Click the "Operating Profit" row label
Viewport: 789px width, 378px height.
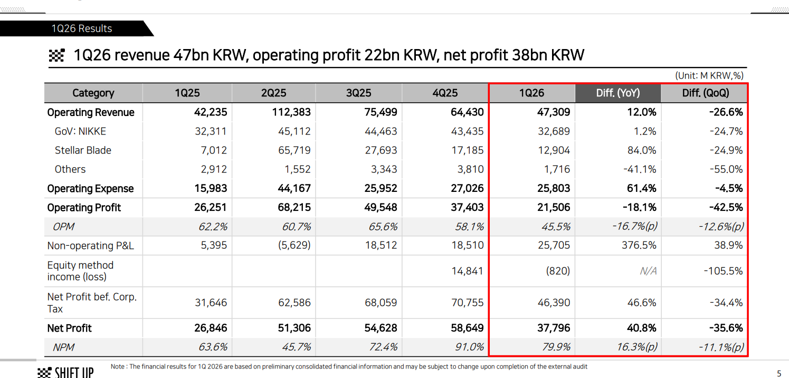84,207
